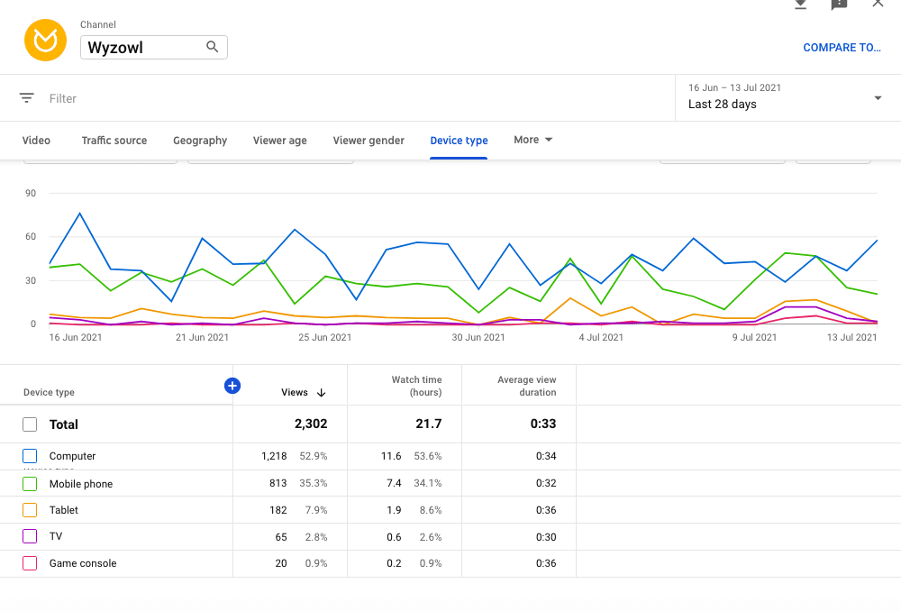
Task: Open the date range dropdown arrow
Action: coord(878,97)
